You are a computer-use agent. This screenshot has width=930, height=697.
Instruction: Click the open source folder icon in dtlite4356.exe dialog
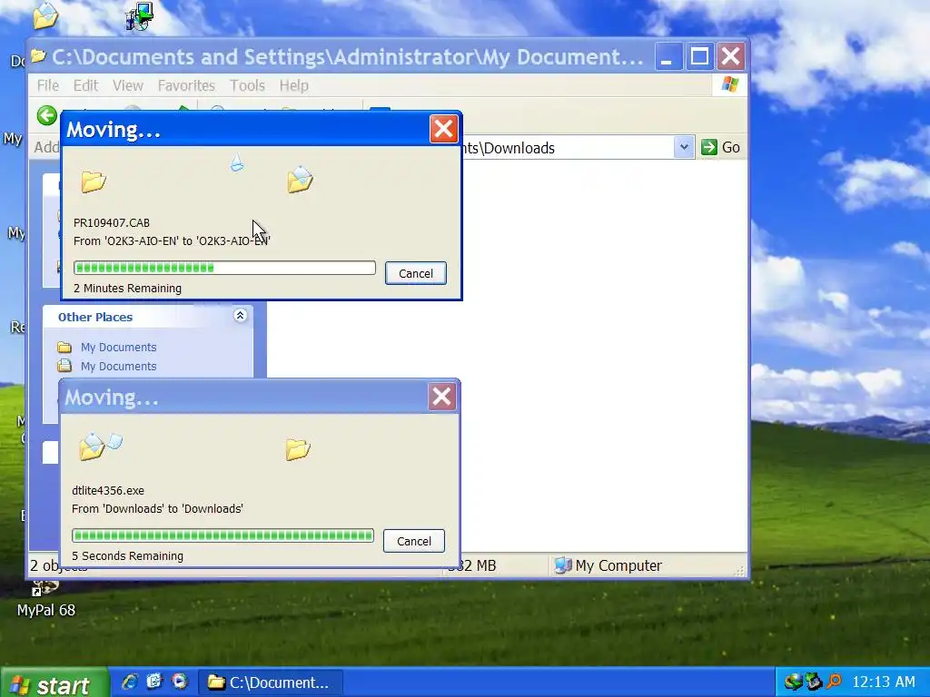92,447
